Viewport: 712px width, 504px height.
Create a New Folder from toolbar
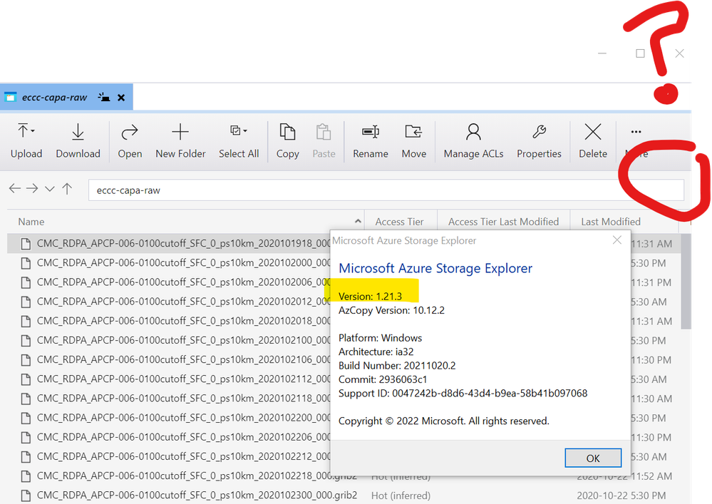click(x=180, y=141)
